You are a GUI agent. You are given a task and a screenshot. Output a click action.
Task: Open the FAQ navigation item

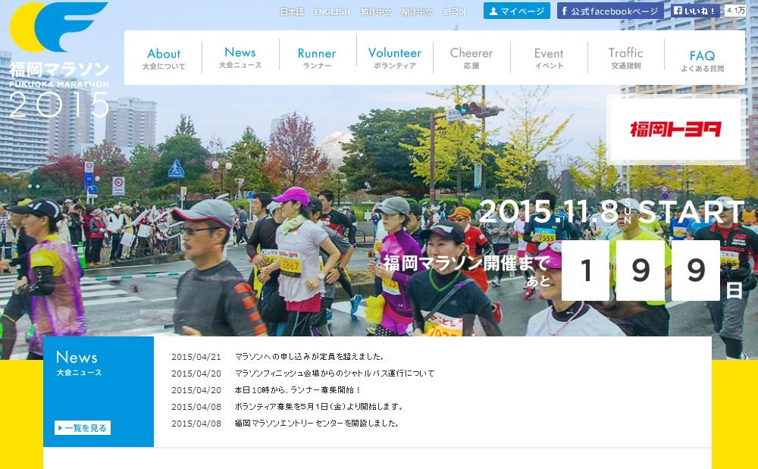coord(702,60)
